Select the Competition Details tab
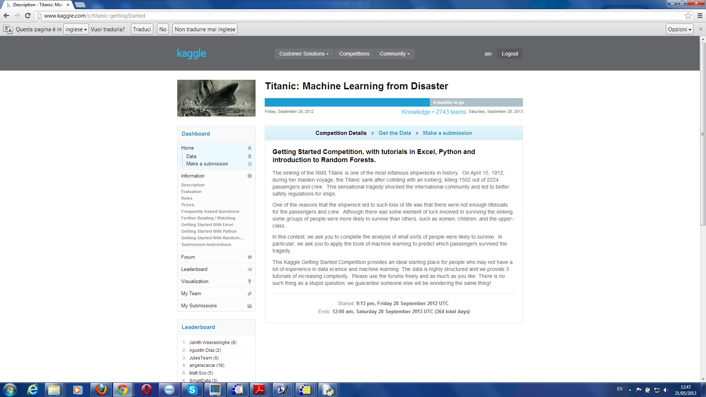Image resolution: width=706 pixels, height=397 pixels. (x=341, y=133)
